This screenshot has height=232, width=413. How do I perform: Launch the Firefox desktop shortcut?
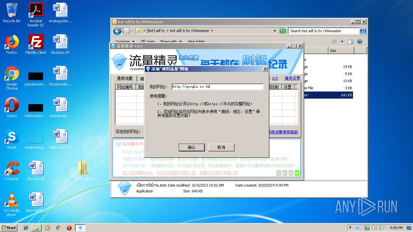point(12,44)
